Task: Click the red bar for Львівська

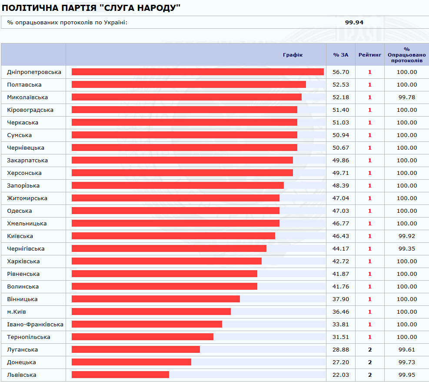Action: click(120, 375)
